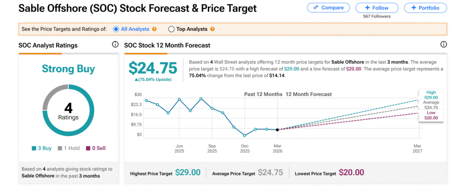Screen dimensions: 457x192
Task: Click help icon beside All Analysts
Action: [154, 29]
